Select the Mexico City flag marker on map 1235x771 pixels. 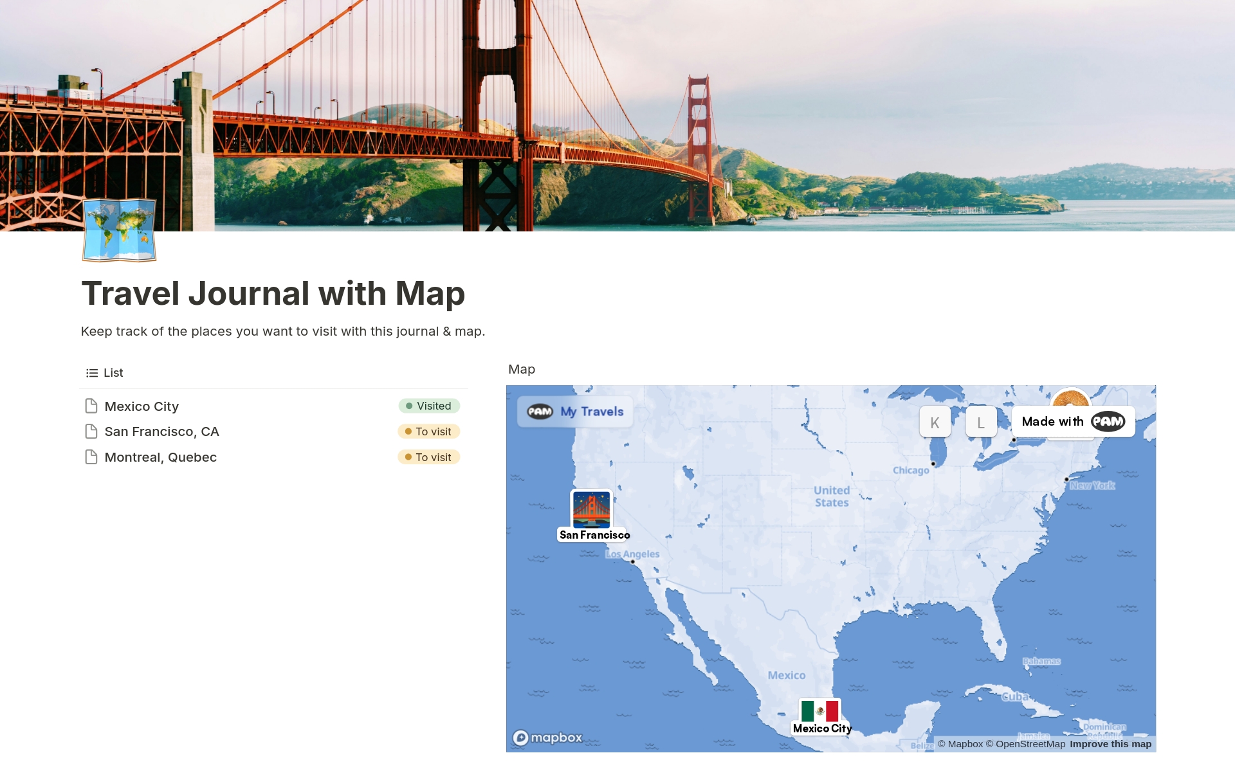tap(819, 711)
